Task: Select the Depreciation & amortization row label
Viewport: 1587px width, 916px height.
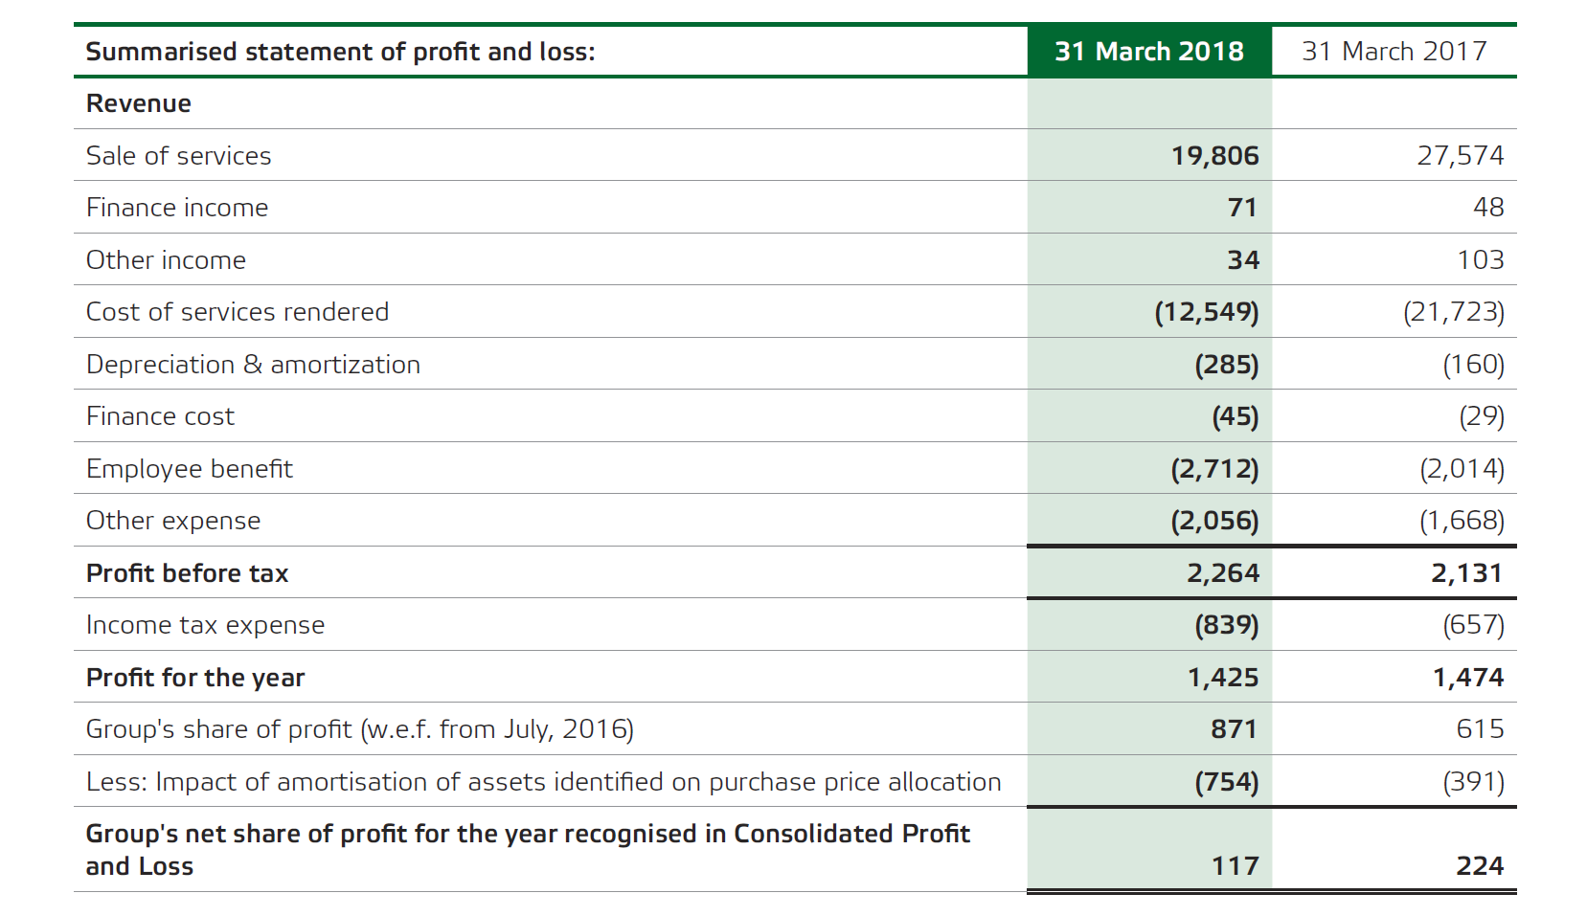Action: 253,365
